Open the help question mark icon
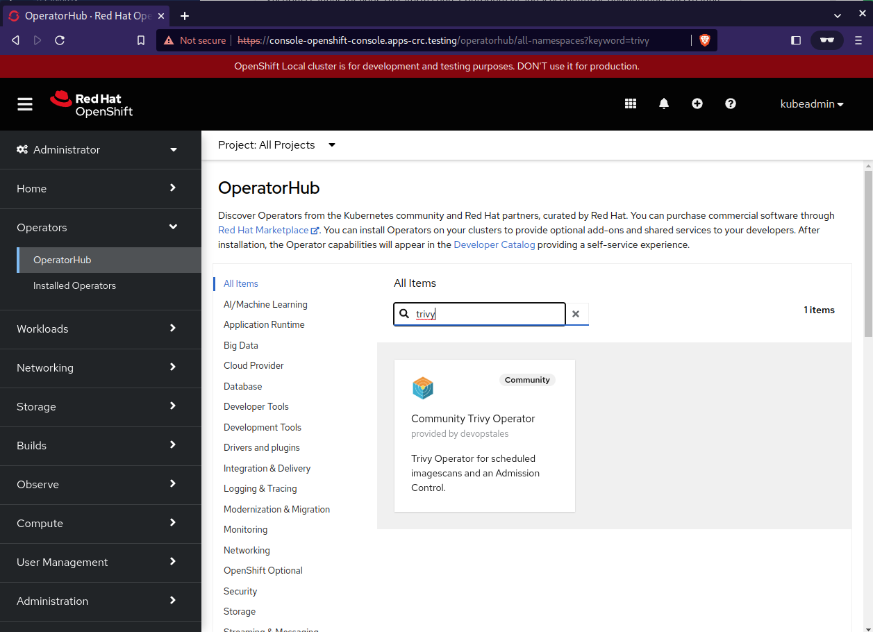This screenshot has width=873, height=632. [731, 103]
